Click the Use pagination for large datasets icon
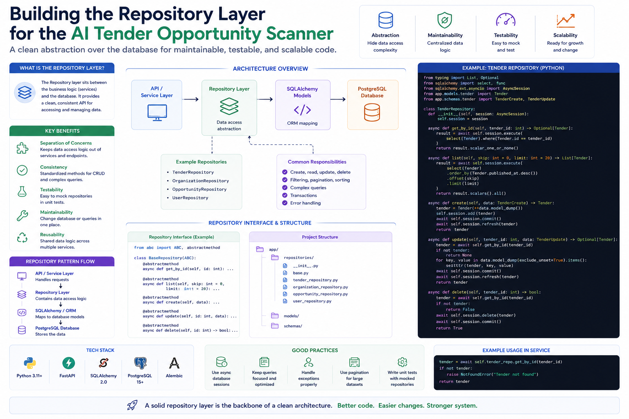Image resolution: width=629 pixels, height=419 pixels. coord(354,362)
